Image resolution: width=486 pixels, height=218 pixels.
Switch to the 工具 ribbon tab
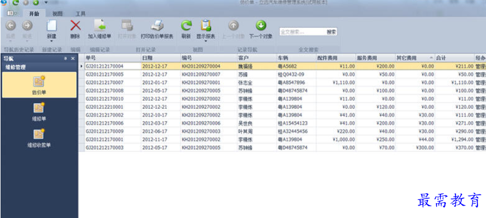(81, 14)
